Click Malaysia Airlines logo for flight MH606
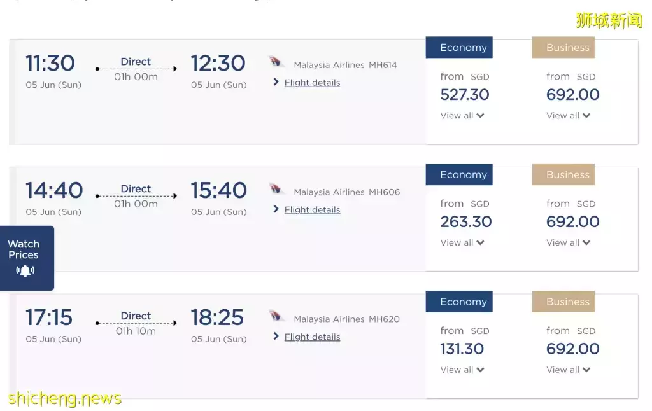Viewport: 652px width, 411px height. click(x=277, y=190)
